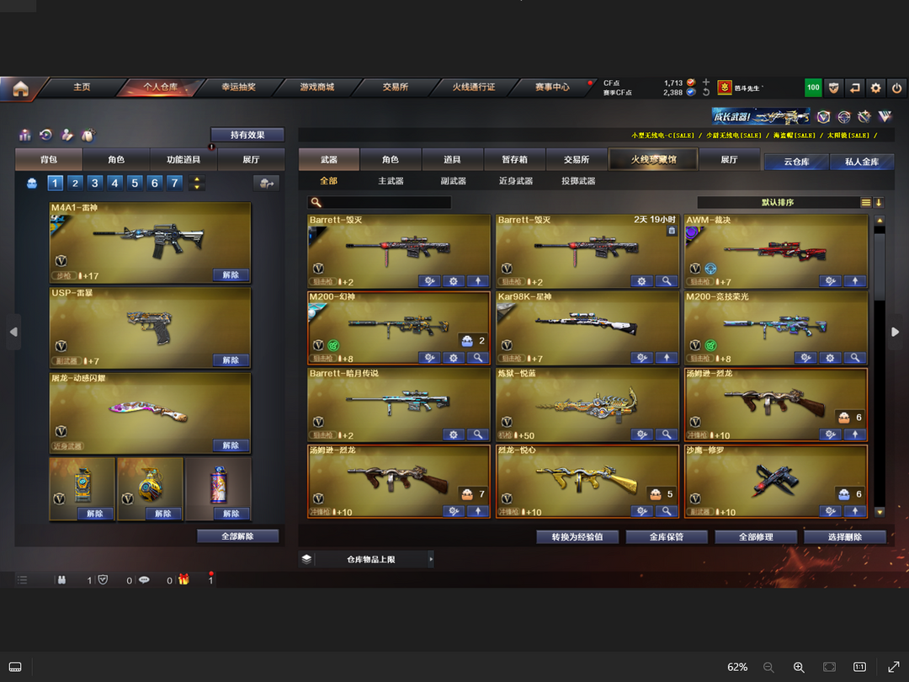Click the up-arrow icon on the 沙鹰-修罗 card
The width and height of the screenshot is (909, 682).
click(855, 511)
